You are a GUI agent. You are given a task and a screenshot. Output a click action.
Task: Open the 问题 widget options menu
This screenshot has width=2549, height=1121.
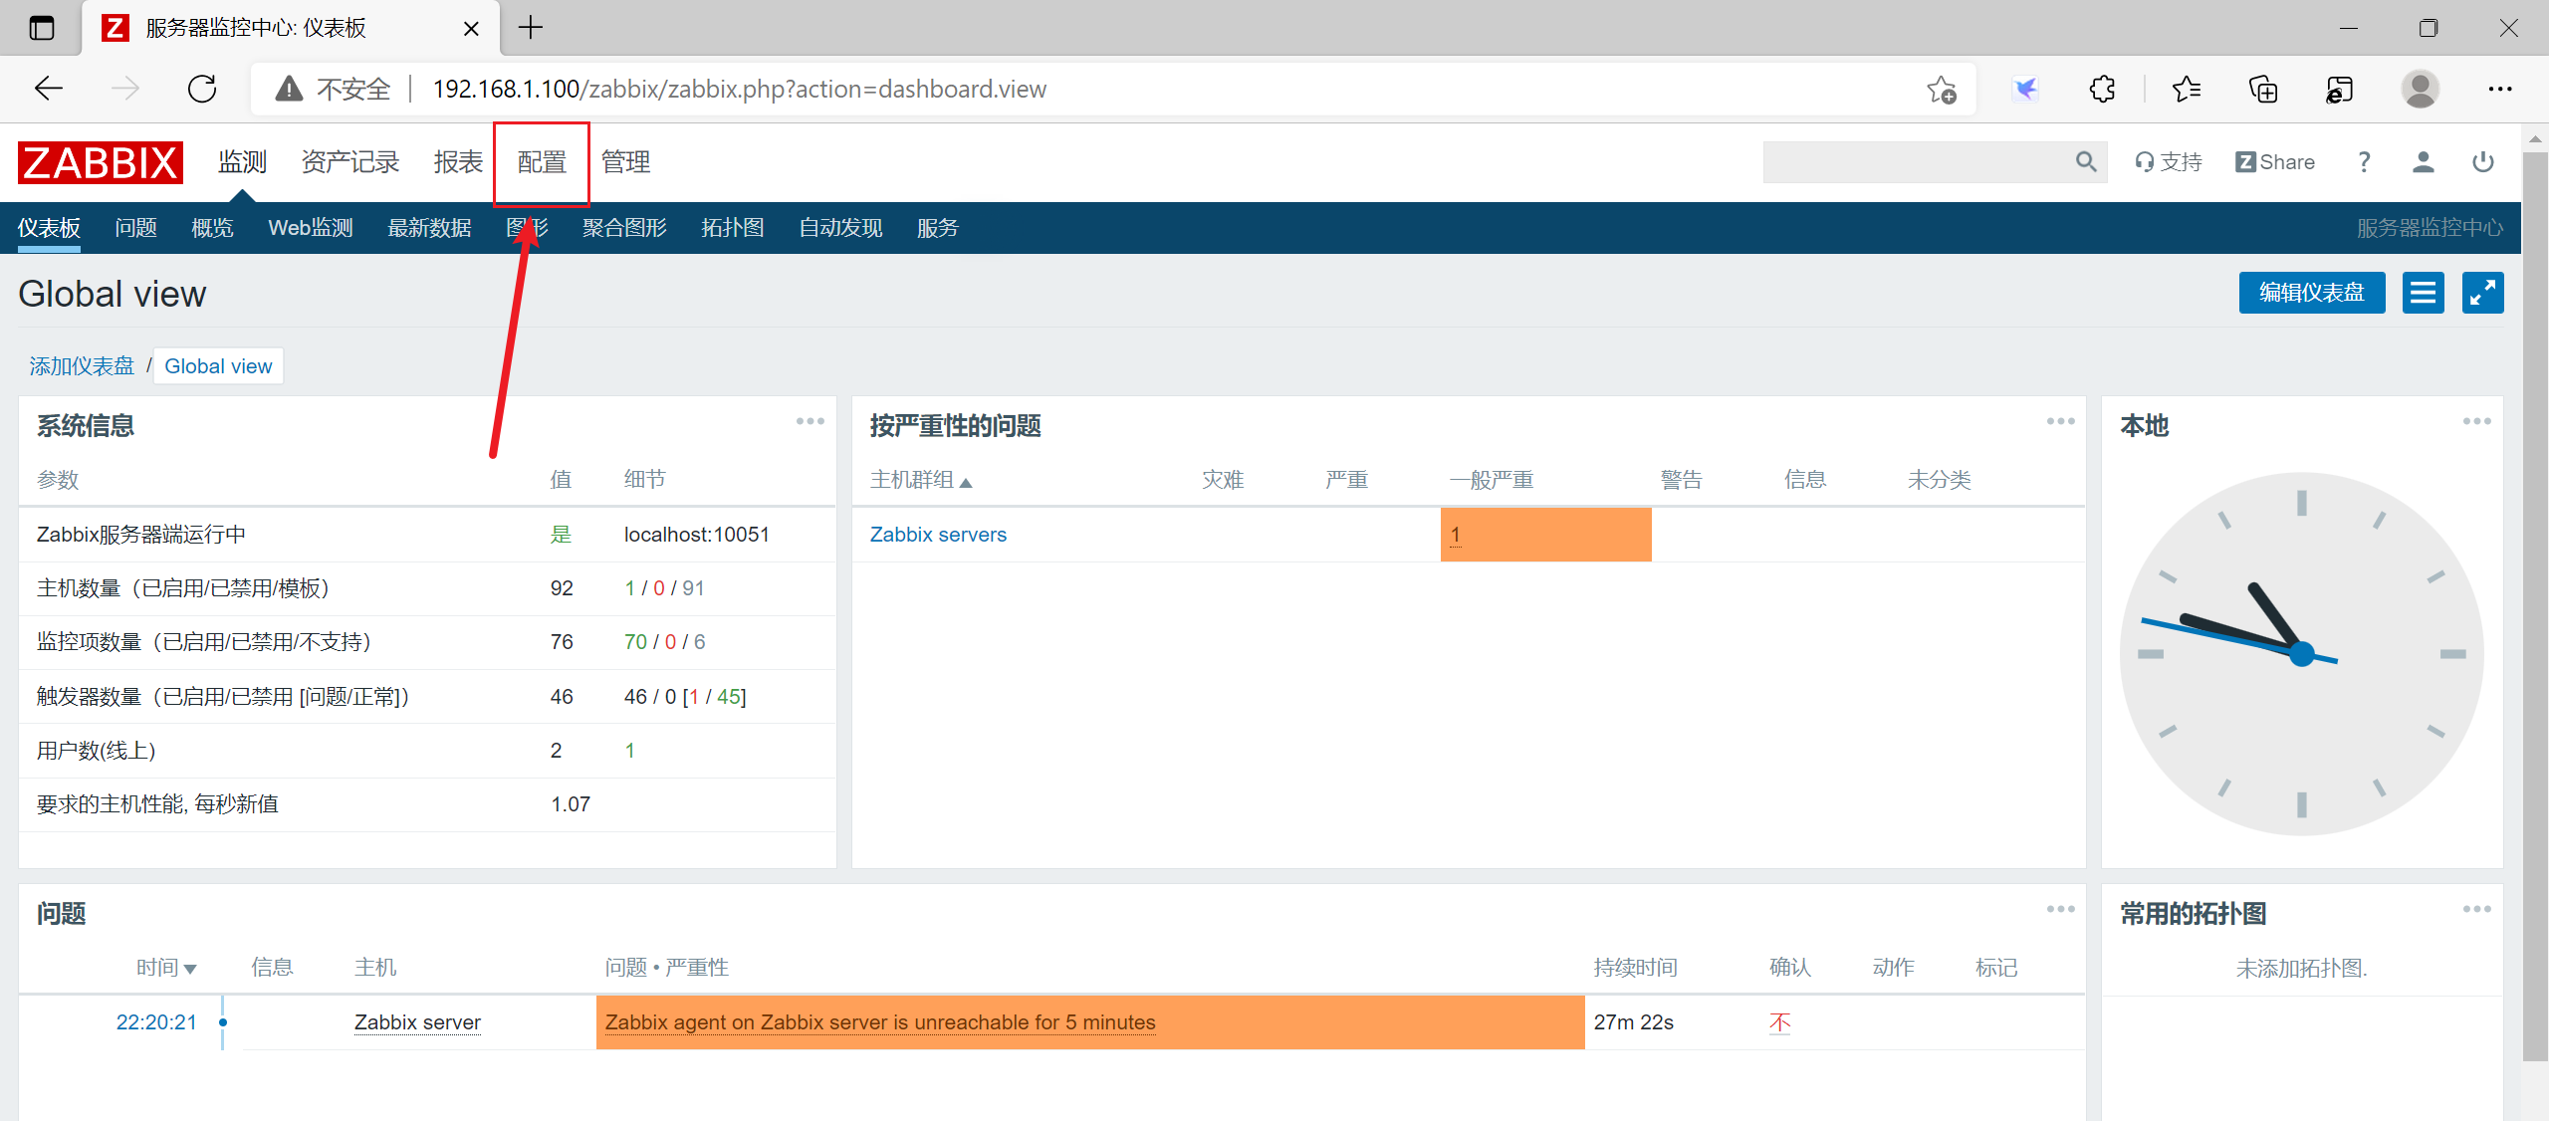(x=2061, y=909)
